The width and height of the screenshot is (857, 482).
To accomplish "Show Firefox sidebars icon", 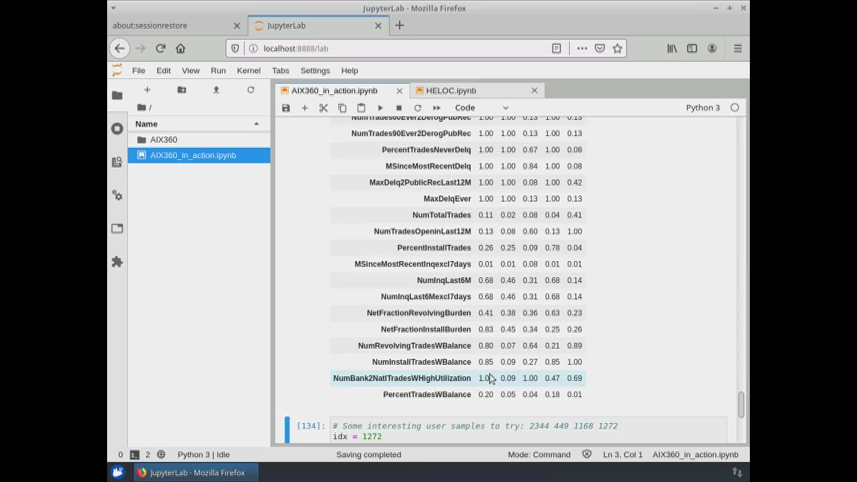I will 692,48.
